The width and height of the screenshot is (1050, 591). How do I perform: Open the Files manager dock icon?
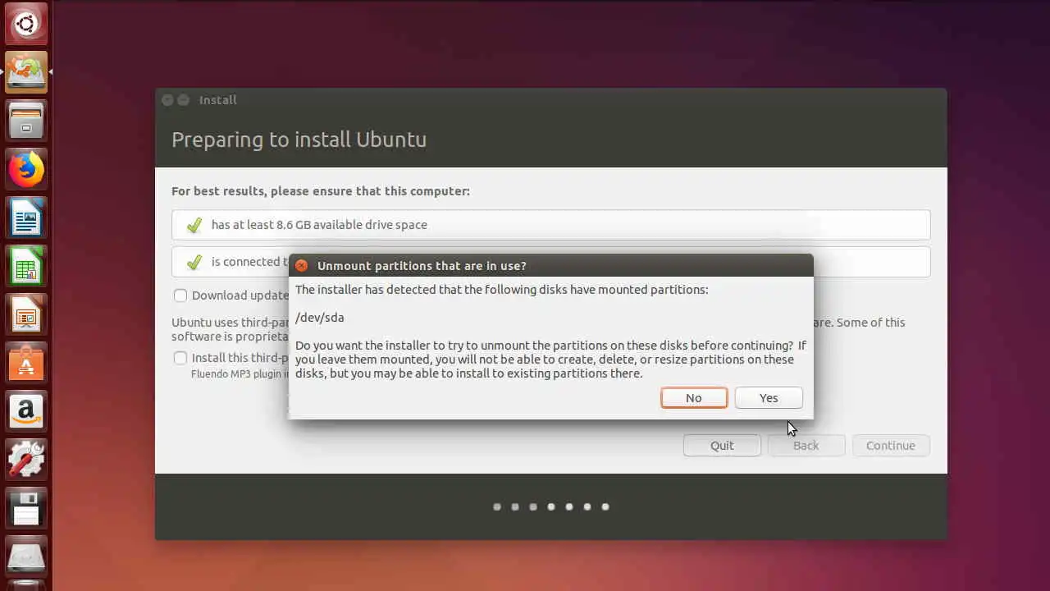point(26,121)
